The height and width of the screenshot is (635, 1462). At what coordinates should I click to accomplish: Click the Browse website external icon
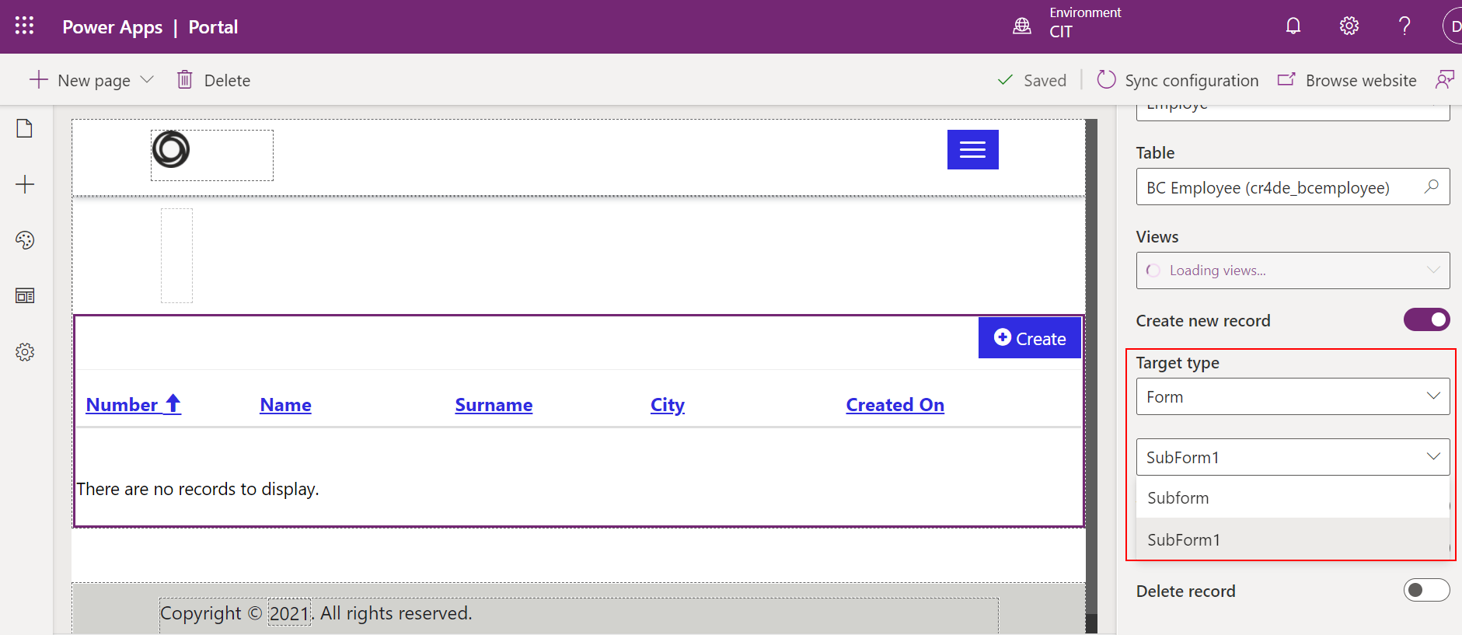click(x=1286, y=80)
